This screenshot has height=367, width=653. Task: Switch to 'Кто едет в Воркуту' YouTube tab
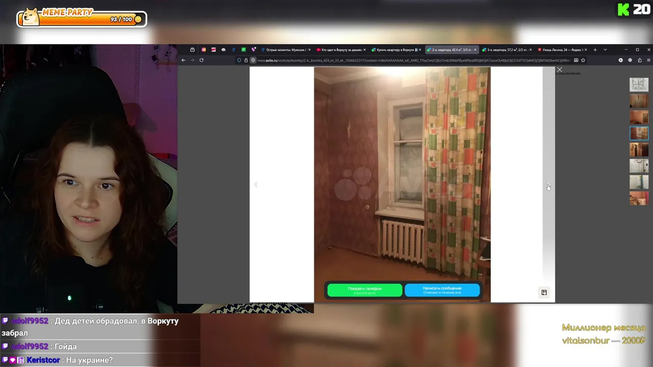pyautogui.click(x=340, y=50)
